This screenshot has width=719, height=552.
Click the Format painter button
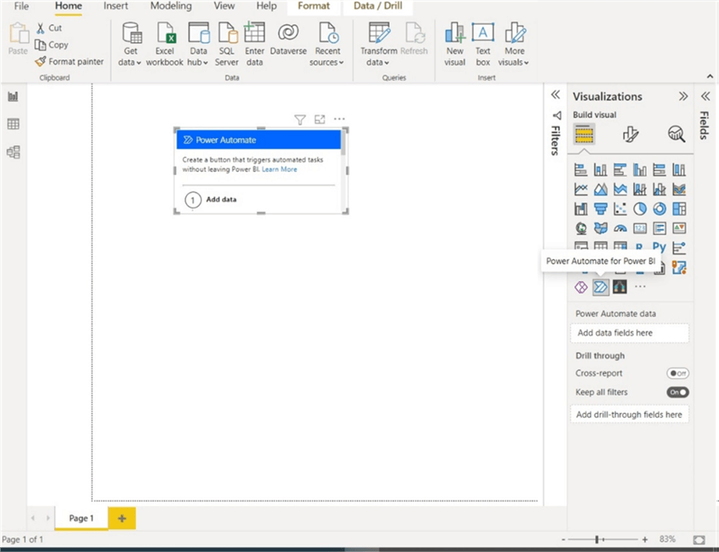point(70,62)
